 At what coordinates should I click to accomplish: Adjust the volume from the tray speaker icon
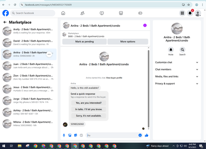pyautogui.click(x=185, y=146)
